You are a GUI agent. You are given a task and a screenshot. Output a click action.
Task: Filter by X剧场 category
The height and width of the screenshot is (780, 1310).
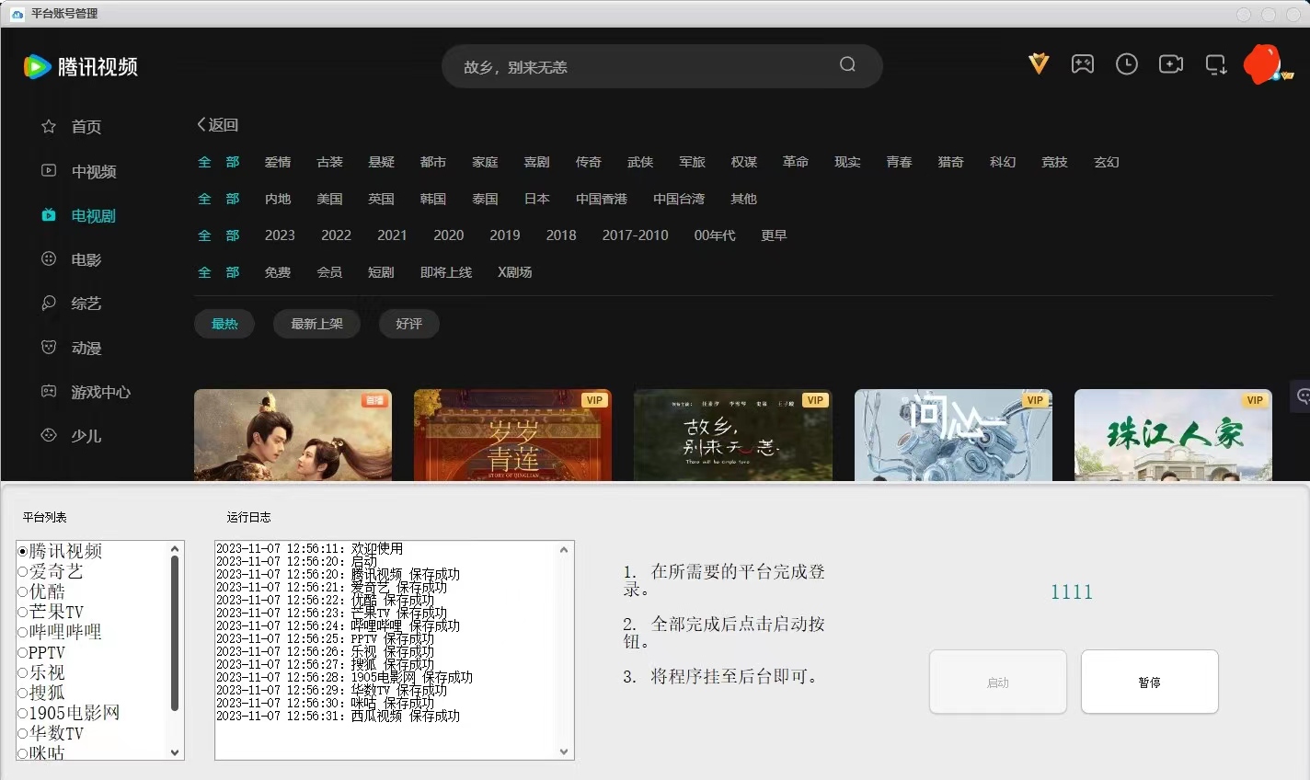pos(514,272)
